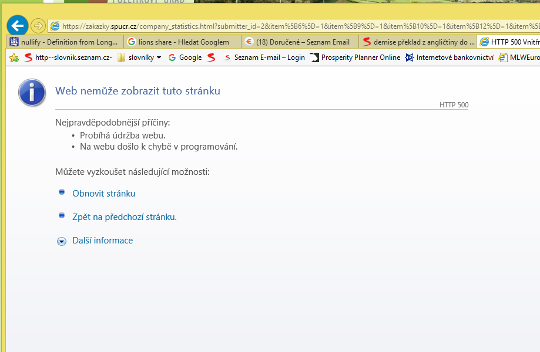Open Internetové bankovnictví bookmark
This screenshot has height=352, width=540.
(x=450, y=57)
